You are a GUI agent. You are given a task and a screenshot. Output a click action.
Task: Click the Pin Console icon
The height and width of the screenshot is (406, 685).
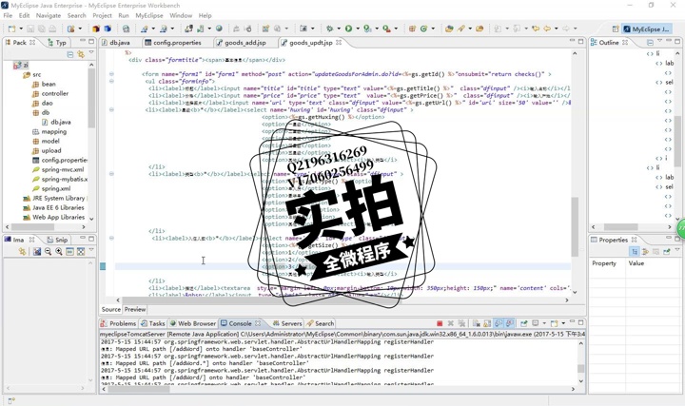524,323
